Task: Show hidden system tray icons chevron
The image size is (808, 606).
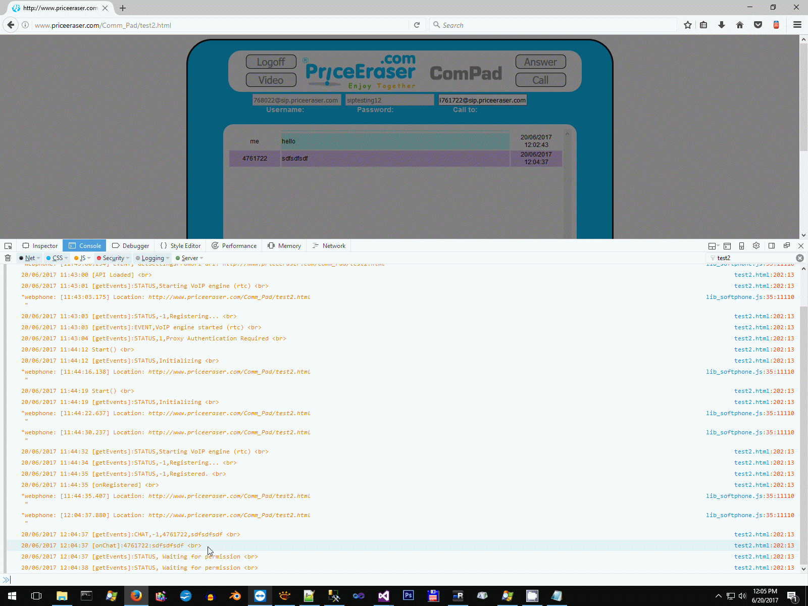Action: pos(718,596)
